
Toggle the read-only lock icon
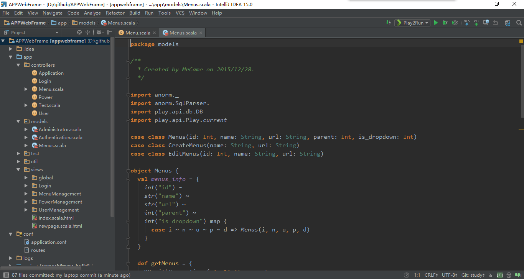[491, 275]
